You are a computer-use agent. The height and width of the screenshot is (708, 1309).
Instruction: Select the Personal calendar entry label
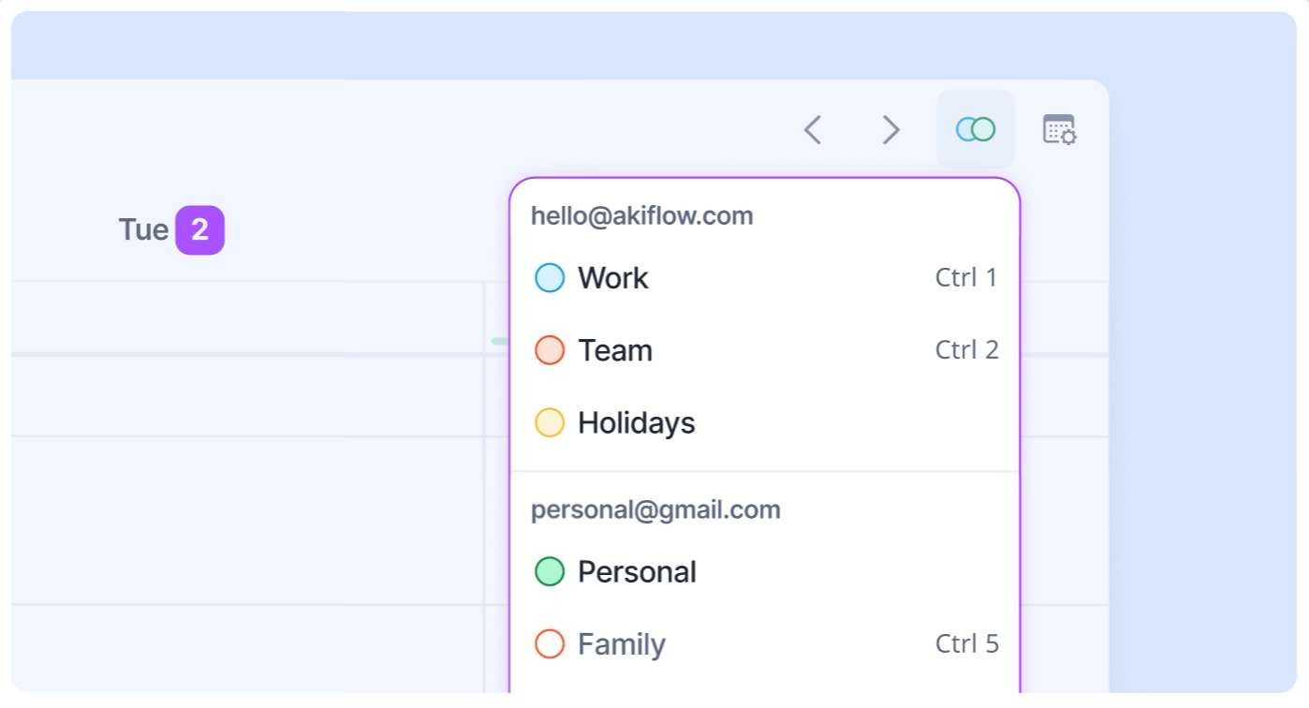click(x=637, y=571)
